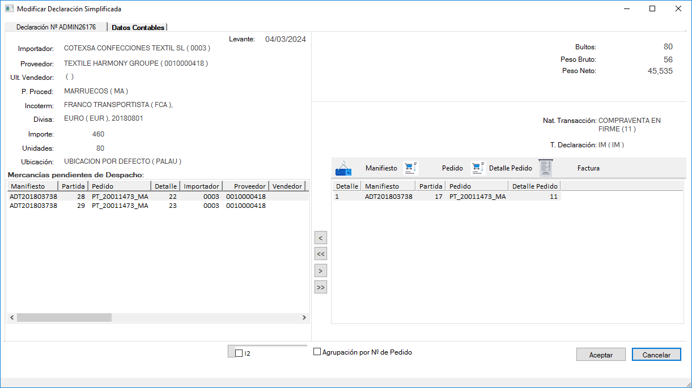This screenshot has height=388, width=692.
Task: Click the Factura receipt icon
Action: (545, 168)
